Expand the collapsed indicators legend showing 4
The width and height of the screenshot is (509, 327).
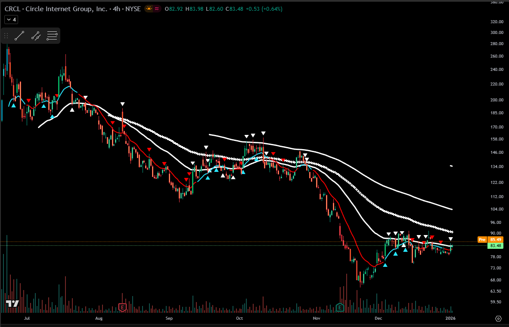tap(11, 20)
